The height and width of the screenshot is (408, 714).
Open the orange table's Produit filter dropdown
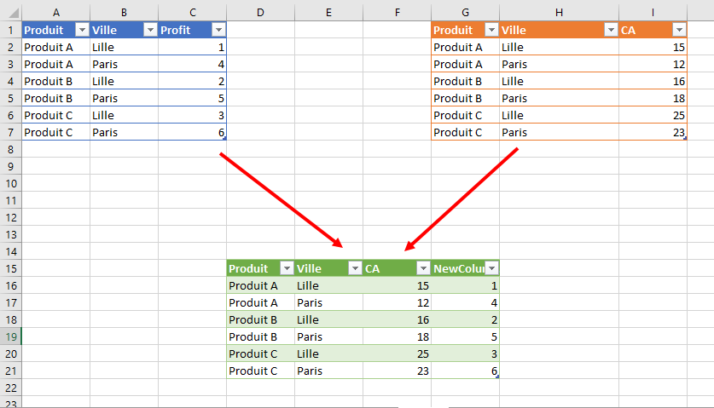pyautogui.click(x=491, y=30)
